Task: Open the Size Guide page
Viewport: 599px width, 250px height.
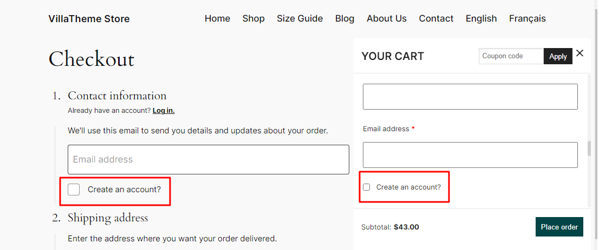Action: 300,19
